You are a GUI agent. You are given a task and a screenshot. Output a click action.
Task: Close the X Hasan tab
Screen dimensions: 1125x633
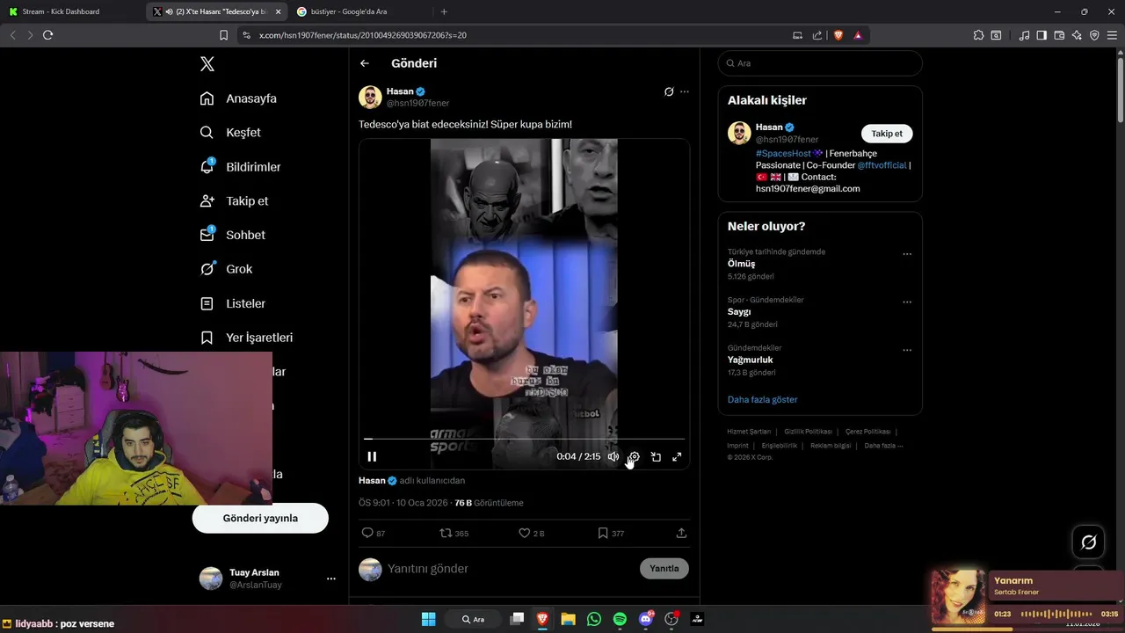[279, 11]
